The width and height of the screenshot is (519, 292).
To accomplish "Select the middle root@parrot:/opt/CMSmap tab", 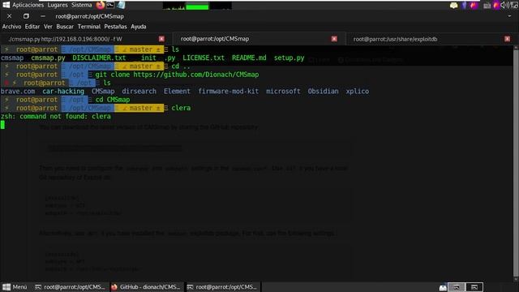I will coord(259,39).
